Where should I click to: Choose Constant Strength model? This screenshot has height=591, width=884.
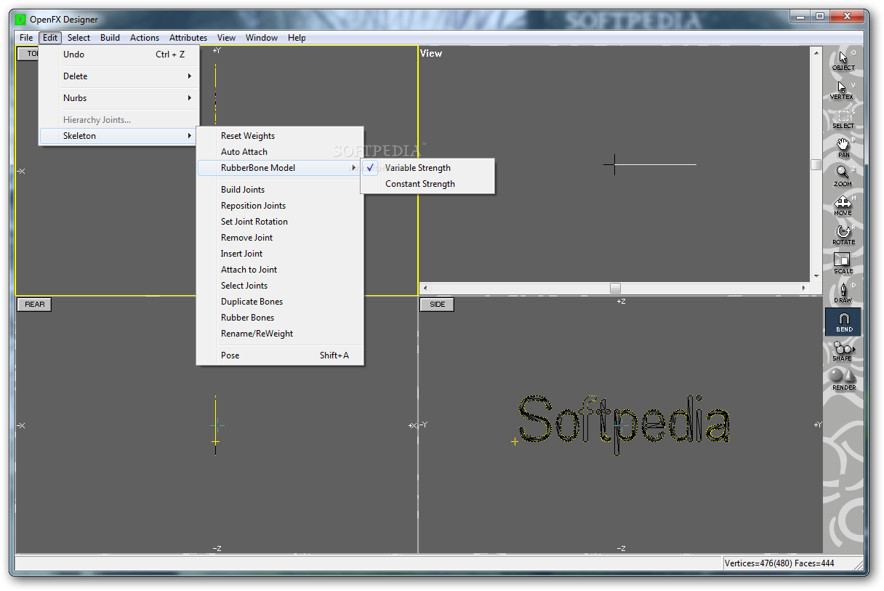coord(427,184)
